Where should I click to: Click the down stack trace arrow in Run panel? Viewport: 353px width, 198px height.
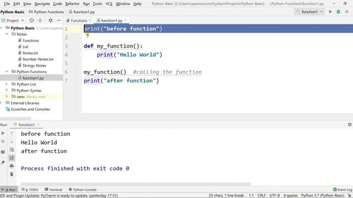[12, 142]
